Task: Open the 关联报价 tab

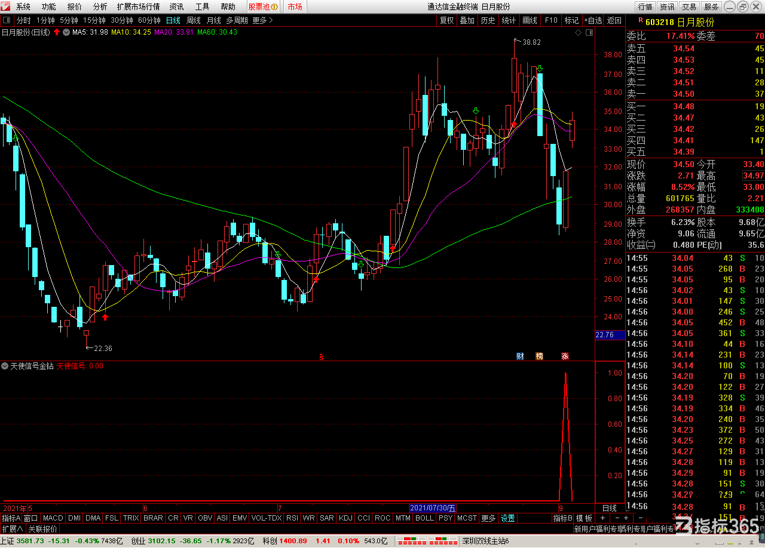Action: [x=43, y=529]
